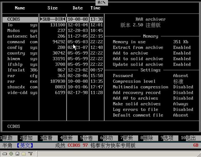Click the 8 Delete (删除) function key
The width and height of the screenshot is (201, 157).
click(x=149, y=138)
